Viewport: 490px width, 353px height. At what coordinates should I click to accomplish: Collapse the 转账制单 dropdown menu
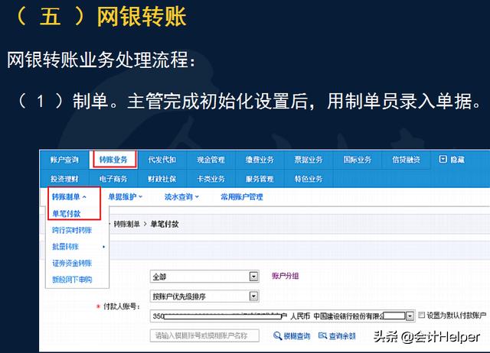[69, 197]
